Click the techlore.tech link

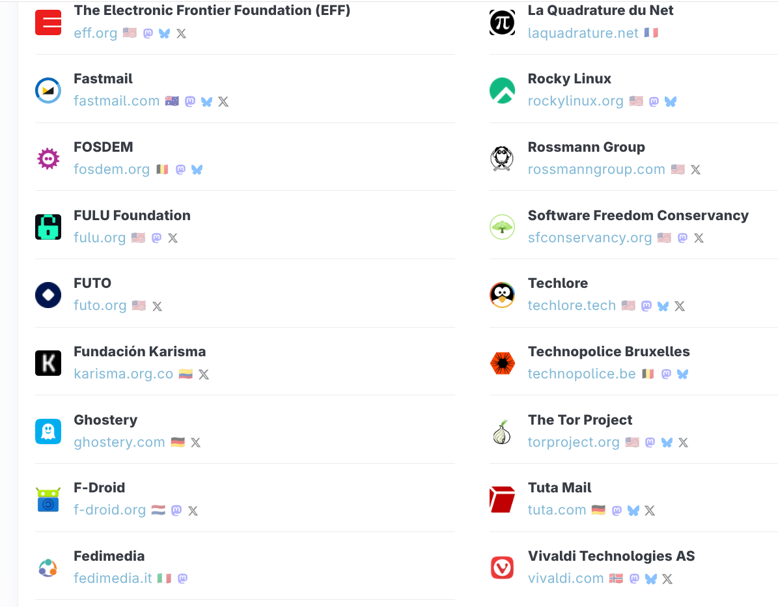pyautogui.click(x=572, y=305)
